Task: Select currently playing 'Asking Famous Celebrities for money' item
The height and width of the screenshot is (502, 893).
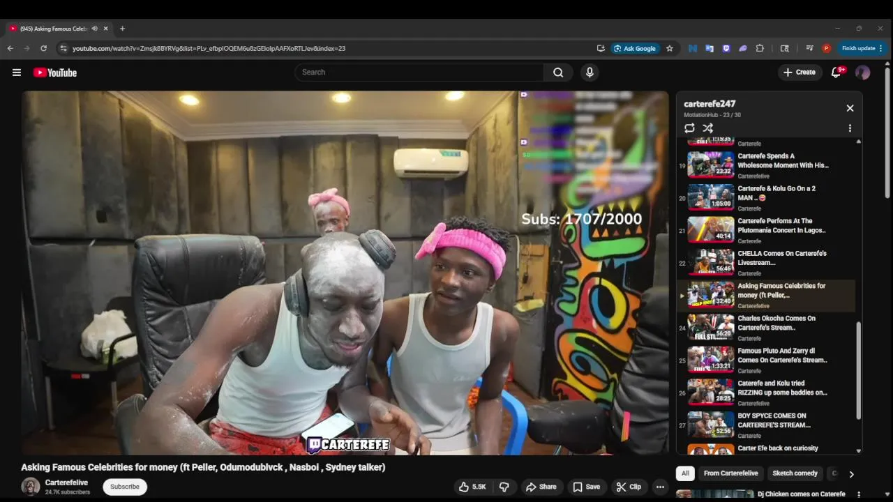Action: click(767, 296)
